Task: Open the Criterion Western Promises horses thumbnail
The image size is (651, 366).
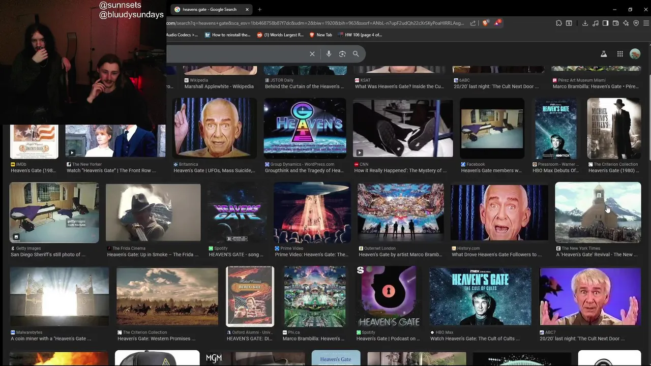Action: click(x=167, y=296)
